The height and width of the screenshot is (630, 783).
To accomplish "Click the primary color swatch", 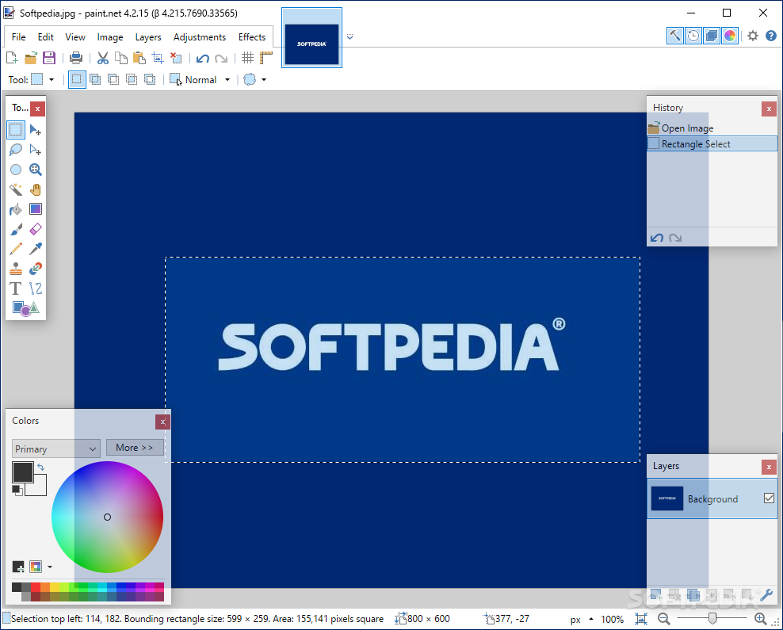I will click(x=22, y=472).
